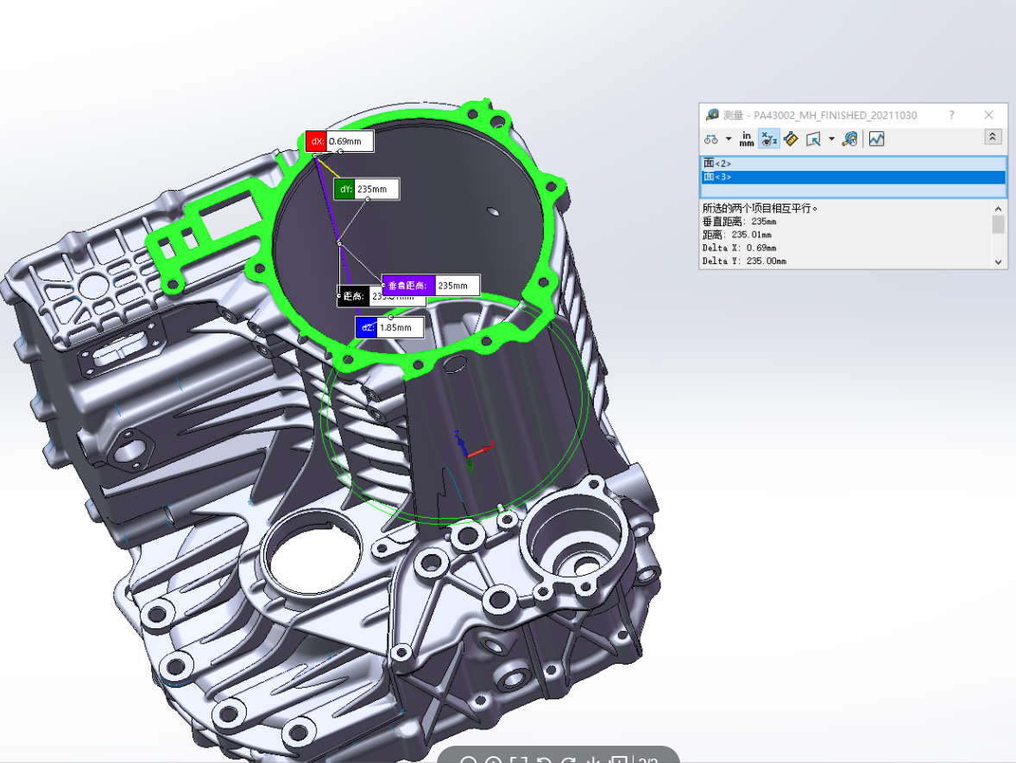Expand the Projected On dropdown arrow

(x=831, y=139)
